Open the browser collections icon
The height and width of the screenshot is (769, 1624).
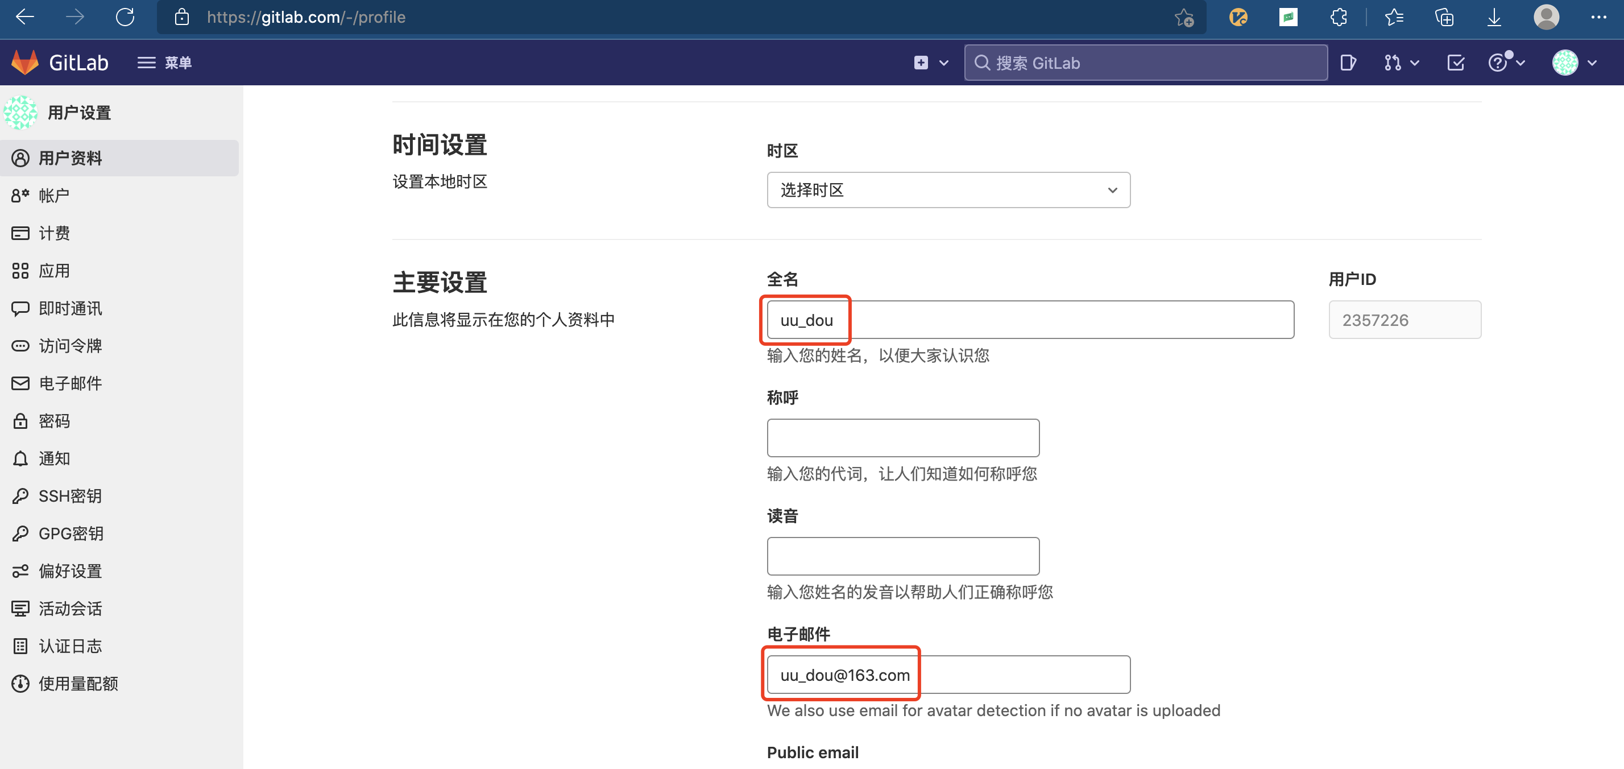pos(1444,17)
